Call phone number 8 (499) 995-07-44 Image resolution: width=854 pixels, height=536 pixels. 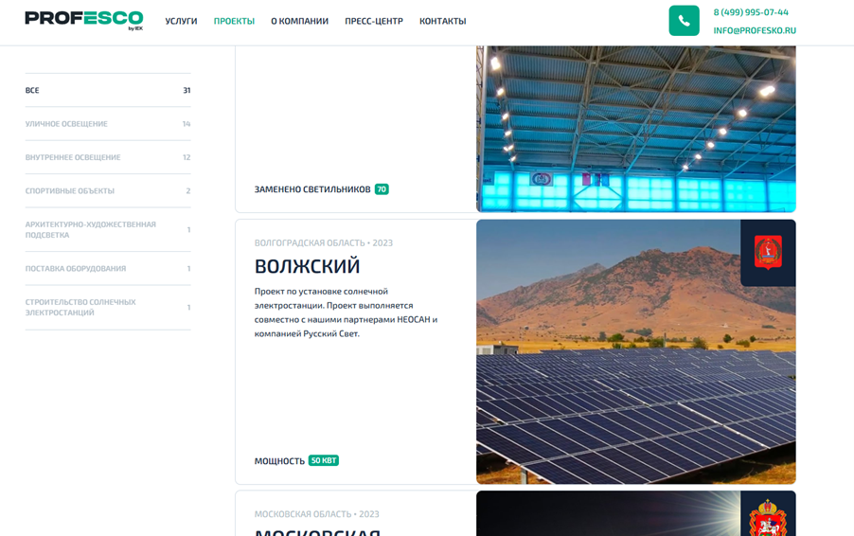(751, 12)
